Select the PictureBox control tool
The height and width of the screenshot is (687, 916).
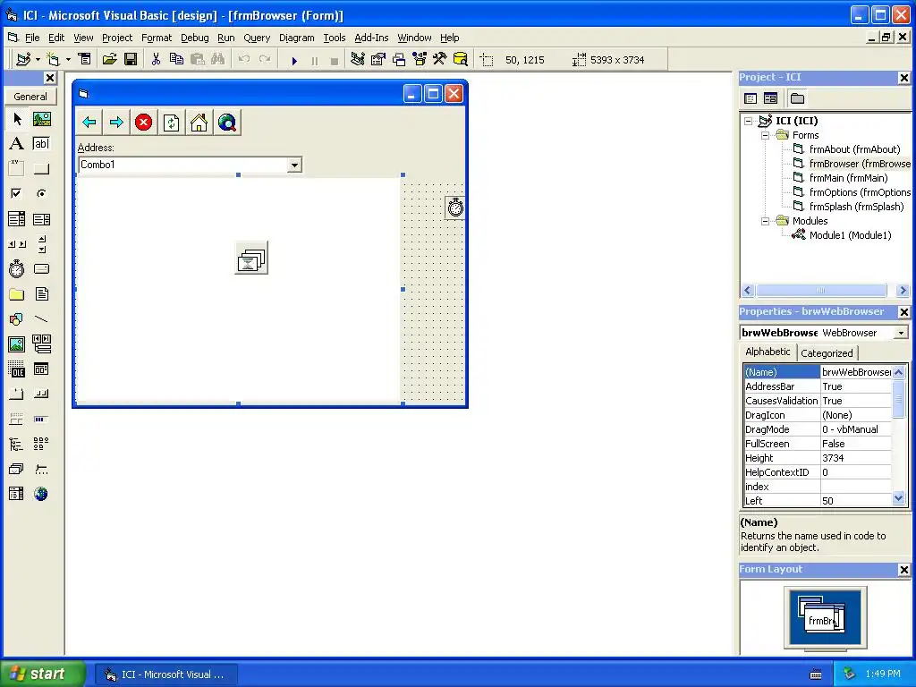[41, 119]
